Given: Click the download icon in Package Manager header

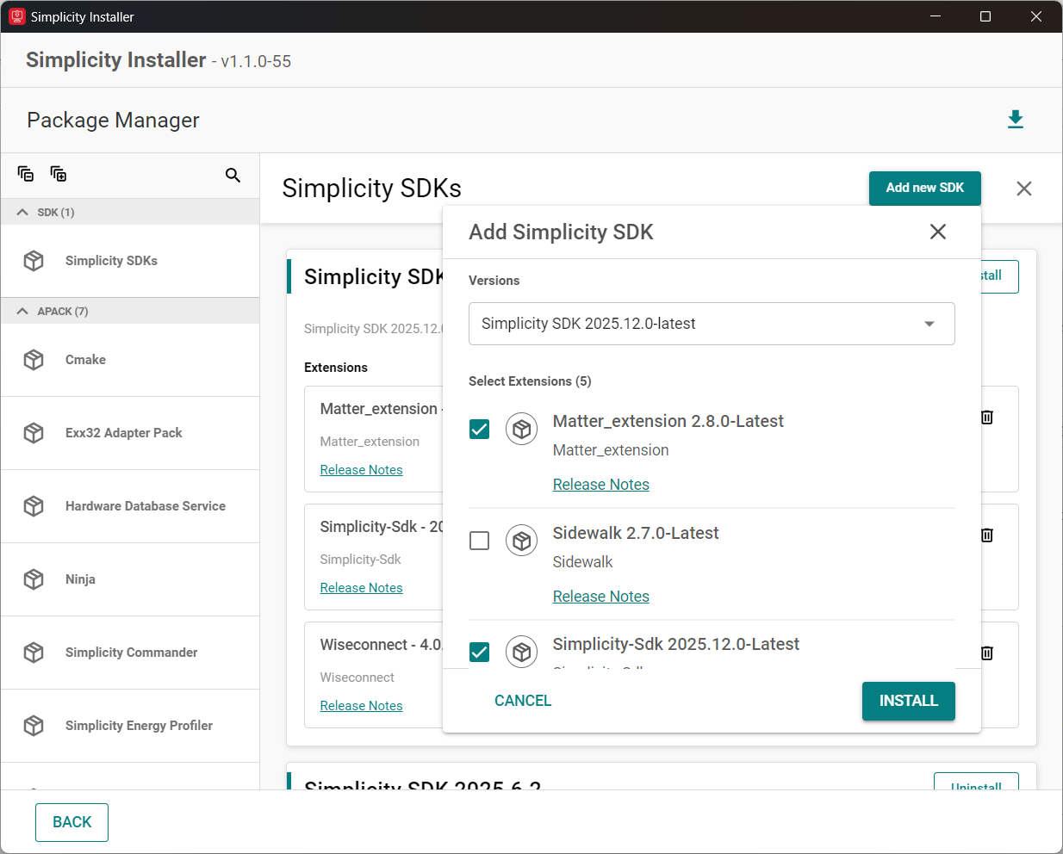Looking at the screenshot, I should click(x=1015, y=120).
